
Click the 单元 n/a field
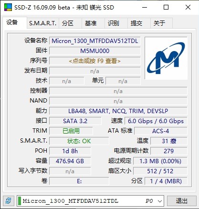point(123,81)
